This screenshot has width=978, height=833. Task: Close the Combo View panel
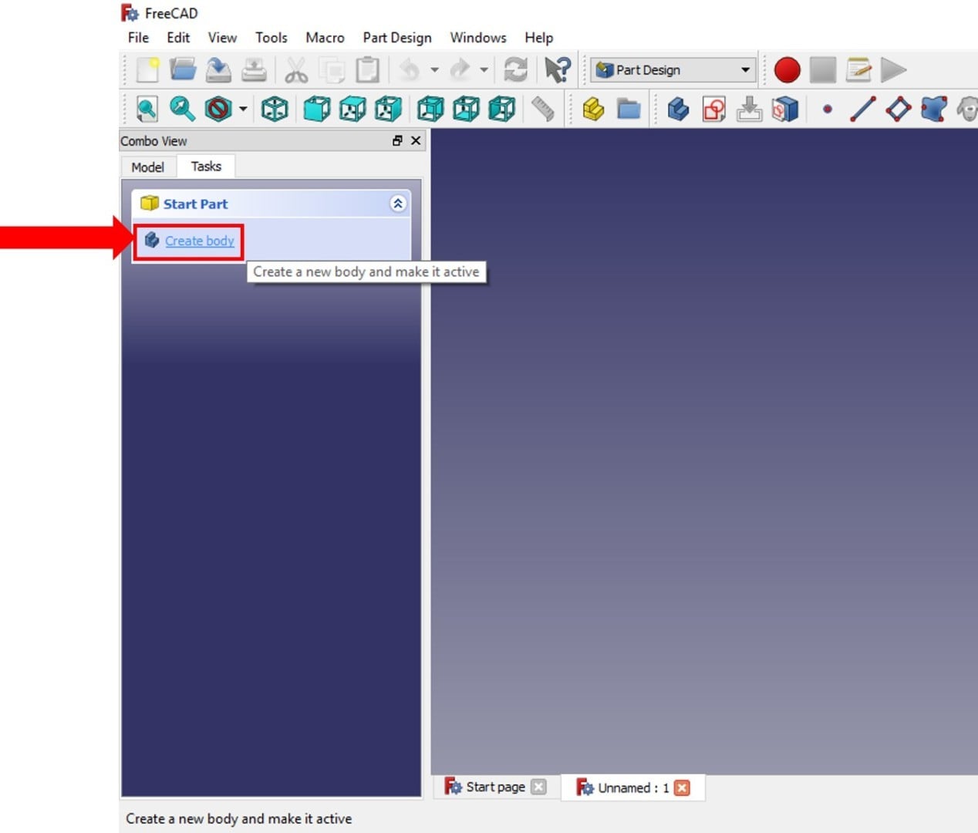tap(416, 140)
